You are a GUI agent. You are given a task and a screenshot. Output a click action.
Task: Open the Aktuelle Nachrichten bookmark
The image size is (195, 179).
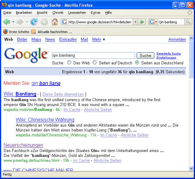tap(52, 32)
